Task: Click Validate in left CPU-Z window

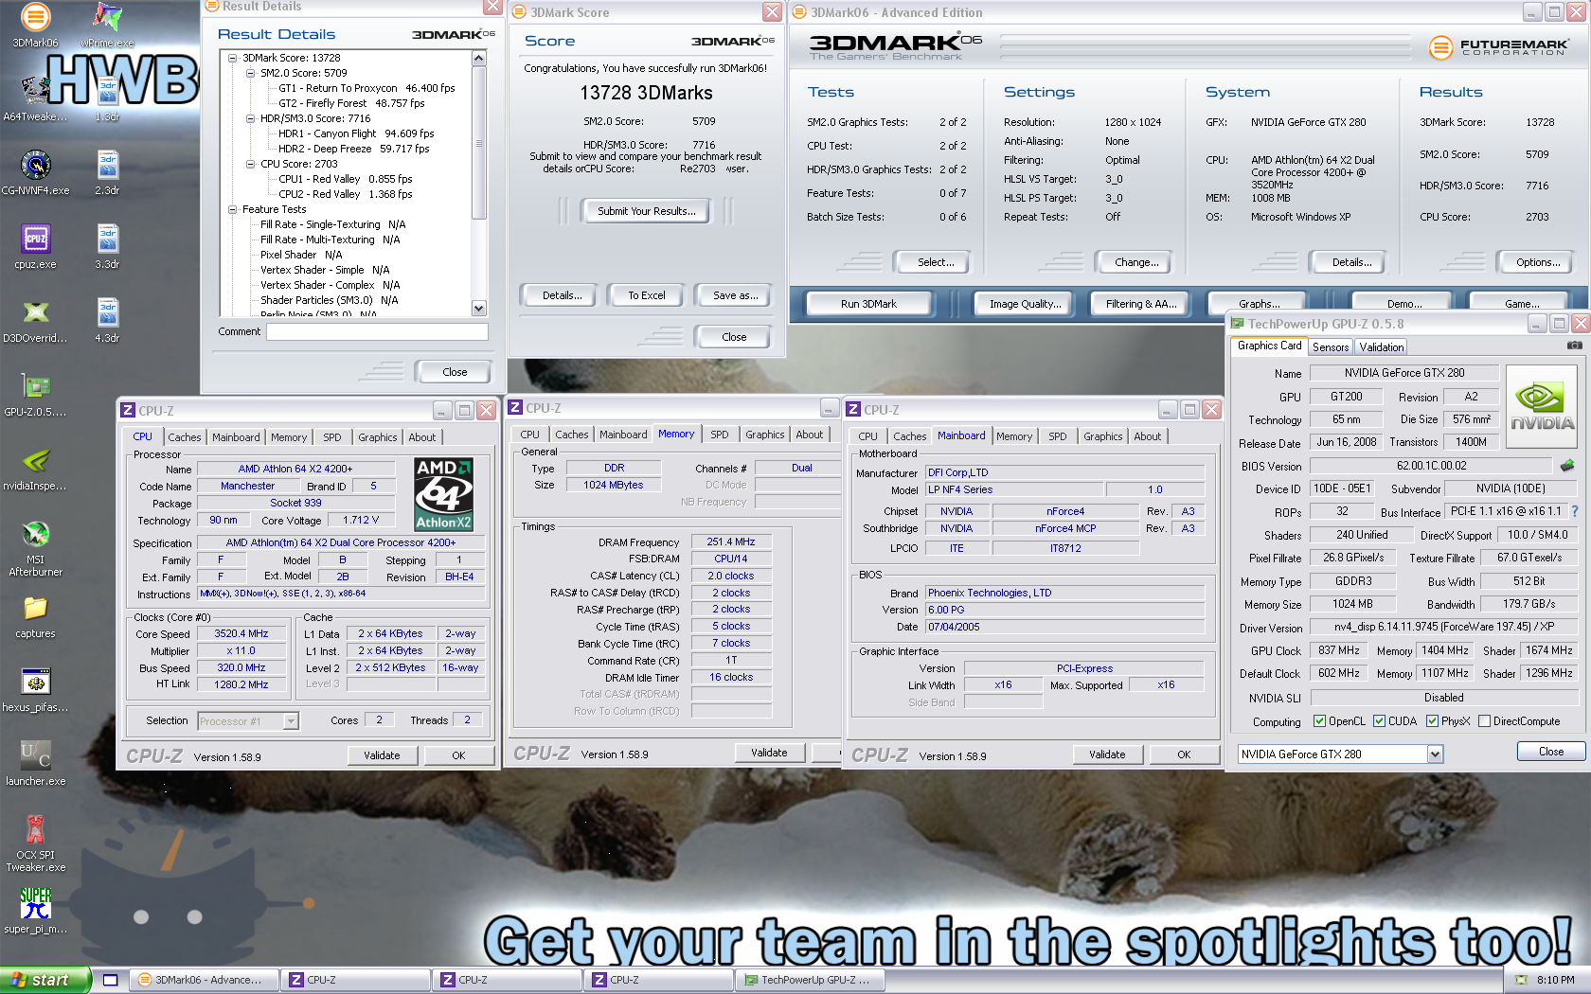Action: (x=382, y=755)
